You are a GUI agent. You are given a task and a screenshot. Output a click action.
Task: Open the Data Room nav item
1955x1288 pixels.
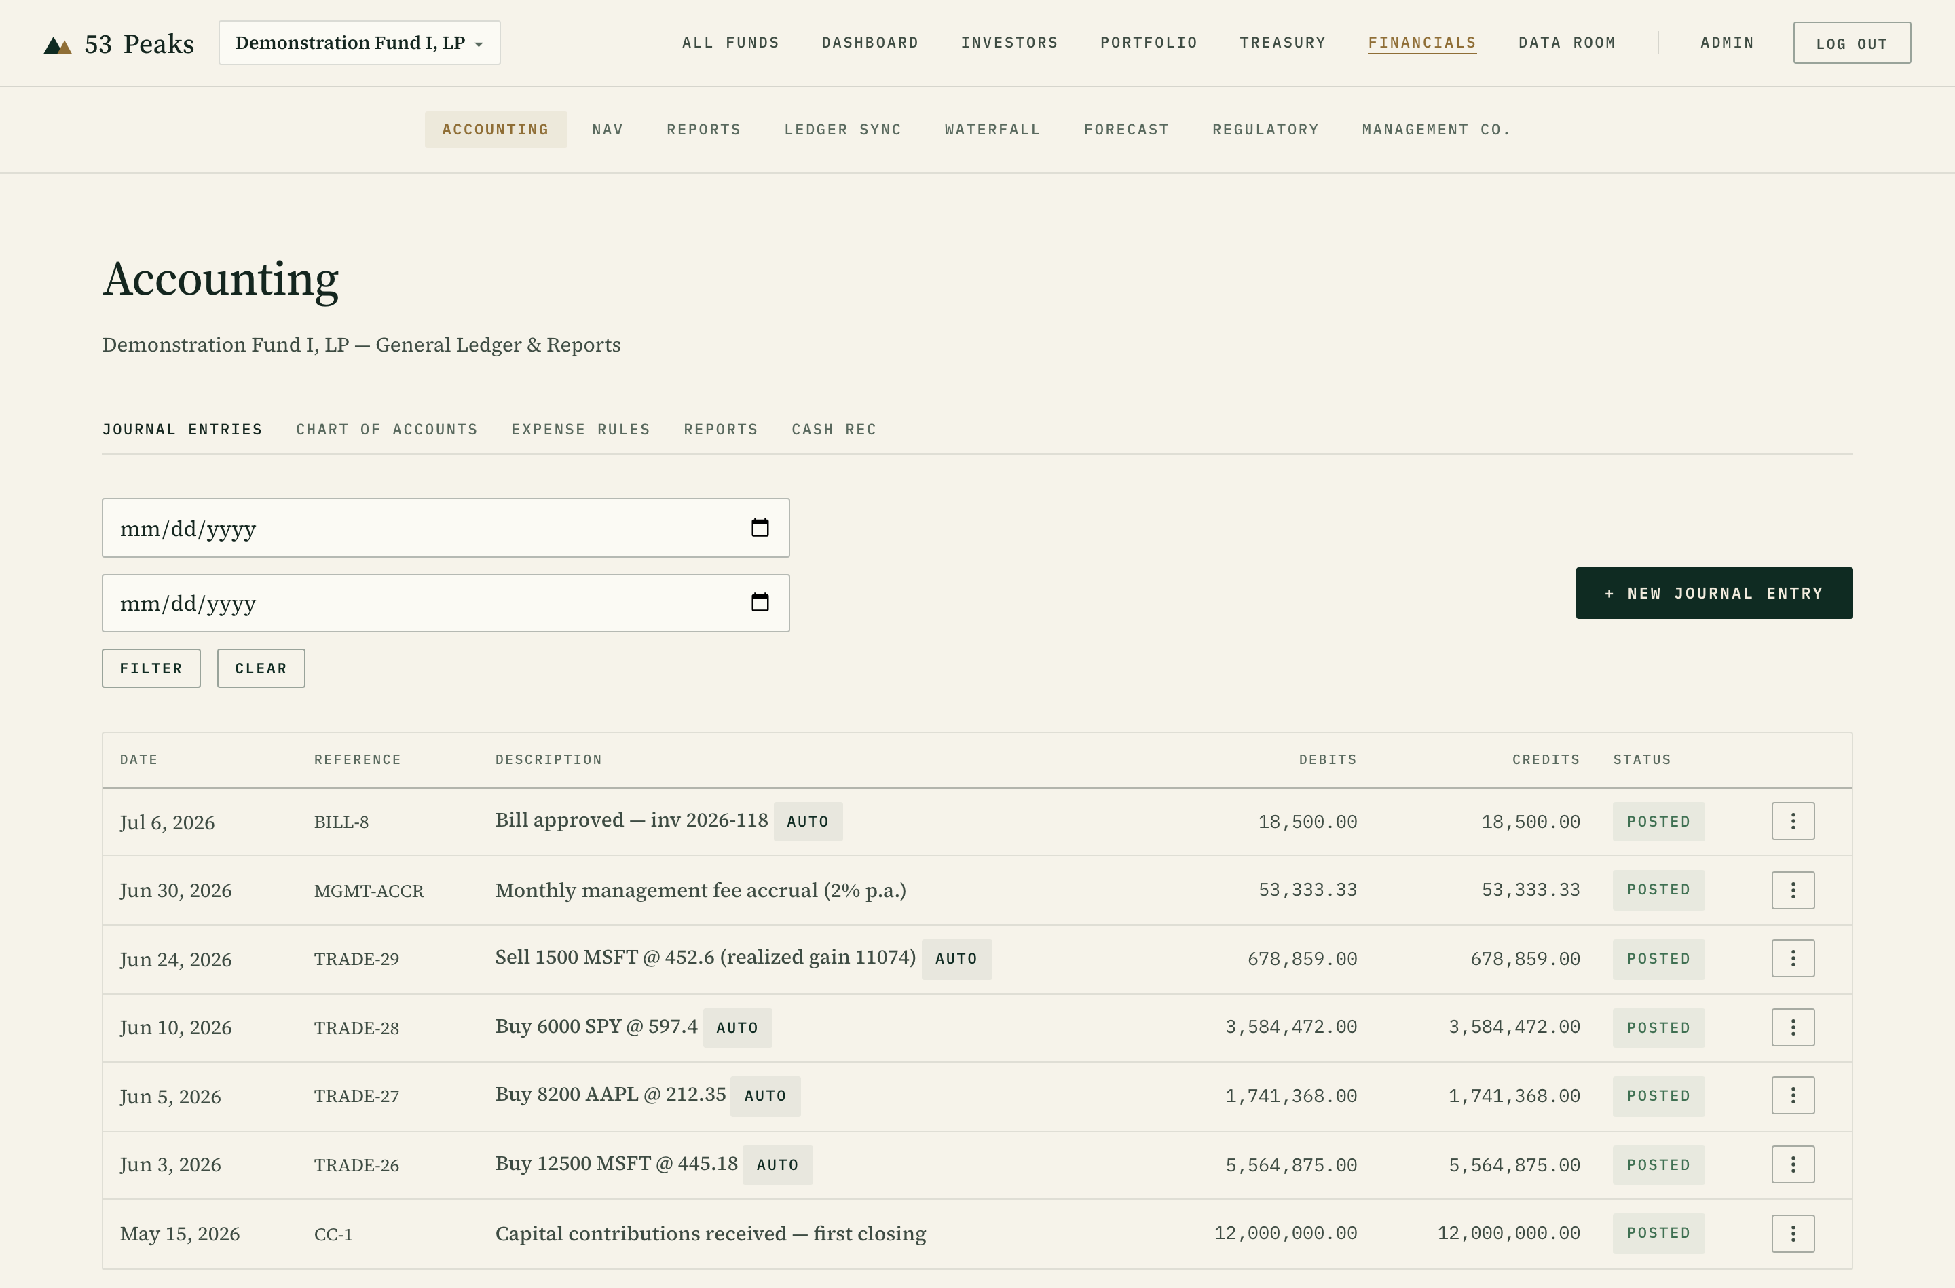pyautogui.click(x=1567, y=43)
